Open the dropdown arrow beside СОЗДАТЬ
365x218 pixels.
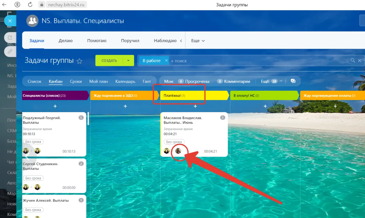(128, 61)
